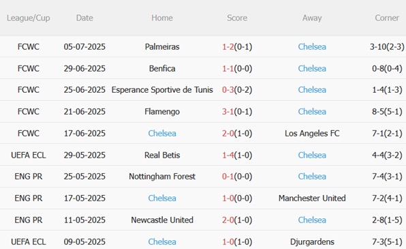Select the 1-2(0-1) score for Palmeiras match
This screenshot has height=249, width=406.
(x=237, y=46)
